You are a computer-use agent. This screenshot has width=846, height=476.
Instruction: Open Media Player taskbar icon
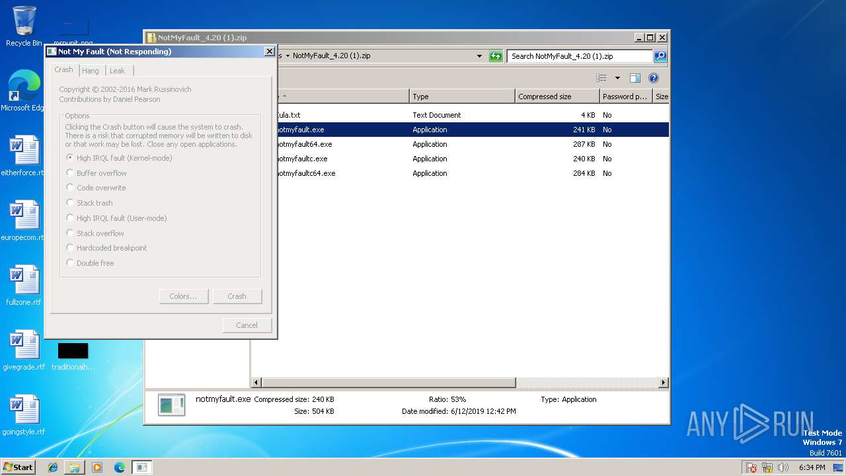point(97,467)
